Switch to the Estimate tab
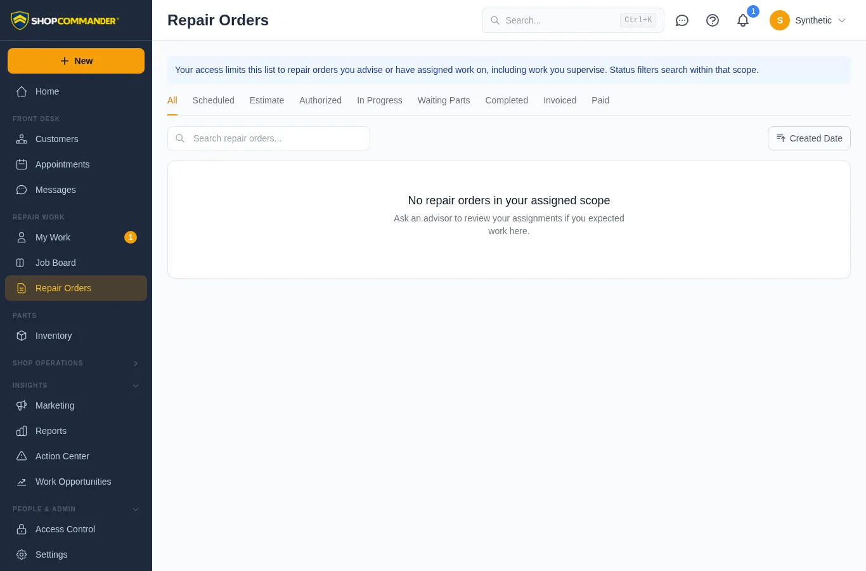866x571 pixels. pyautogui.click(x=267, y=100)
